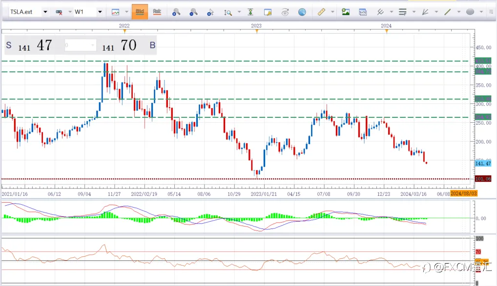Select the pitchfork drawing tool
Image resolution: width=497 pixels, height=286 pixels.
pyautogui.click(x=380, y=12)
